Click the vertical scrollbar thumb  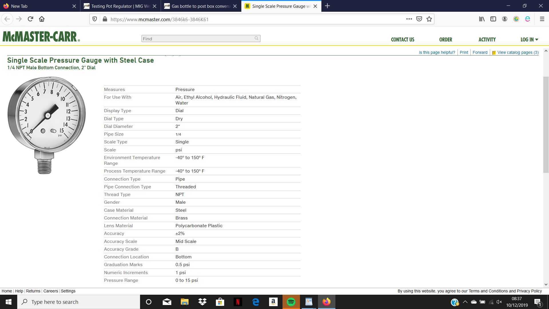click(546, 124)
